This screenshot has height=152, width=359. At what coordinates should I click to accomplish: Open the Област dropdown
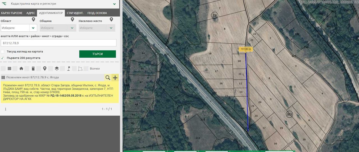tap(19, 28)
